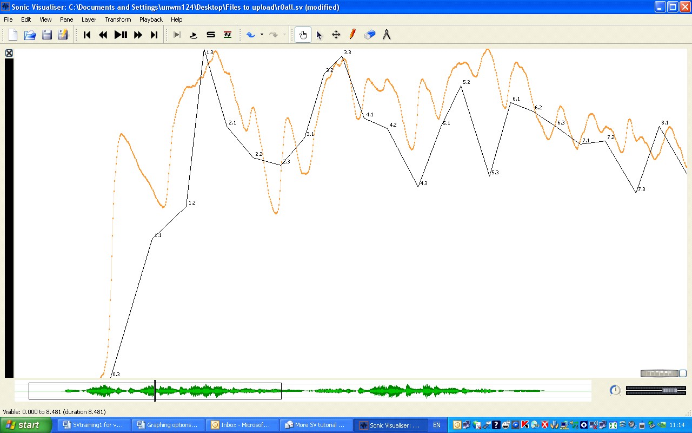This screenshot has width=692, height=433.
Task: Click the data point labeled 1.3
Action: pos(205,49)
